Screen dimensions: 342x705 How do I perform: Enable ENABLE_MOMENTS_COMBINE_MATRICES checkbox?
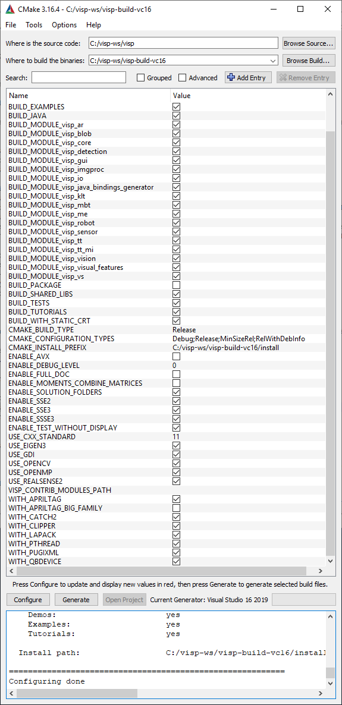(177, 383)
